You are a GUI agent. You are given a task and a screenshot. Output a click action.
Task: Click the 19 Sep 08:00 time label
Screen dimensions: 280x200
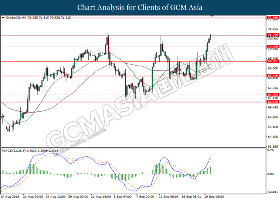click(214, 197)
